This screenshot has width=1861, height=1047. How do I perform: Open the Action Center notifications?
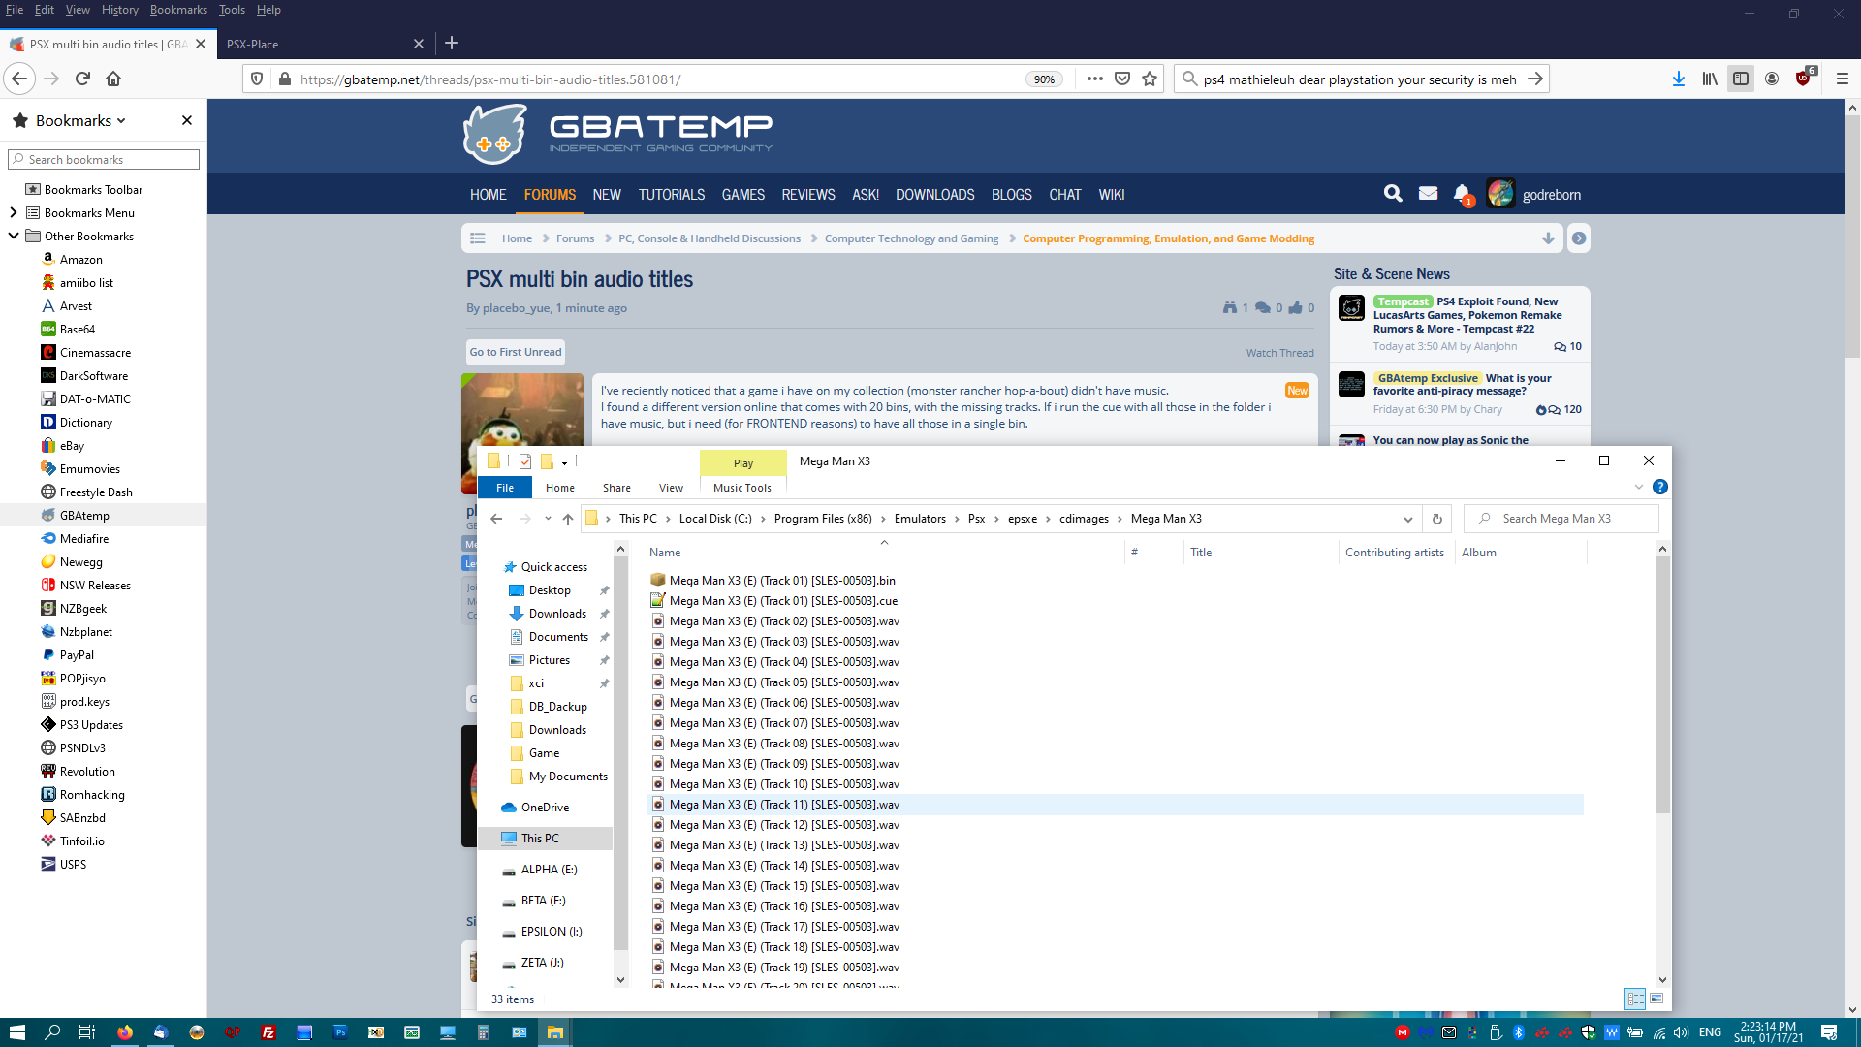tap(1829, 1032)
